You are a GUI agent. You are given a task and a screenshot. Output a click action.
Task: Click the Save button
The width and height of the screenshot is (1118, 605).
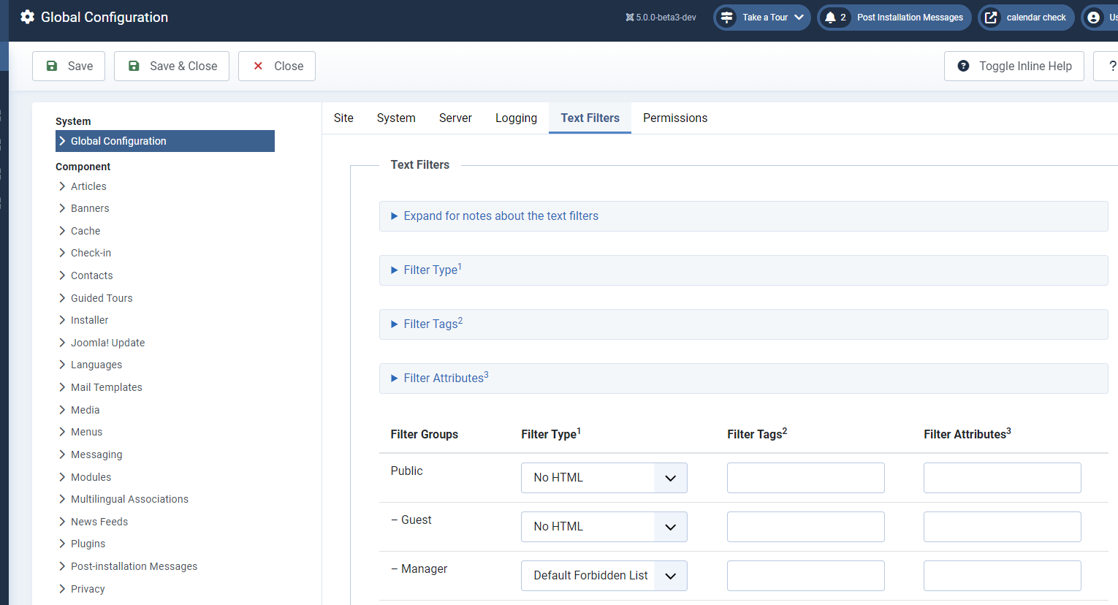click(x=69, y=66)
